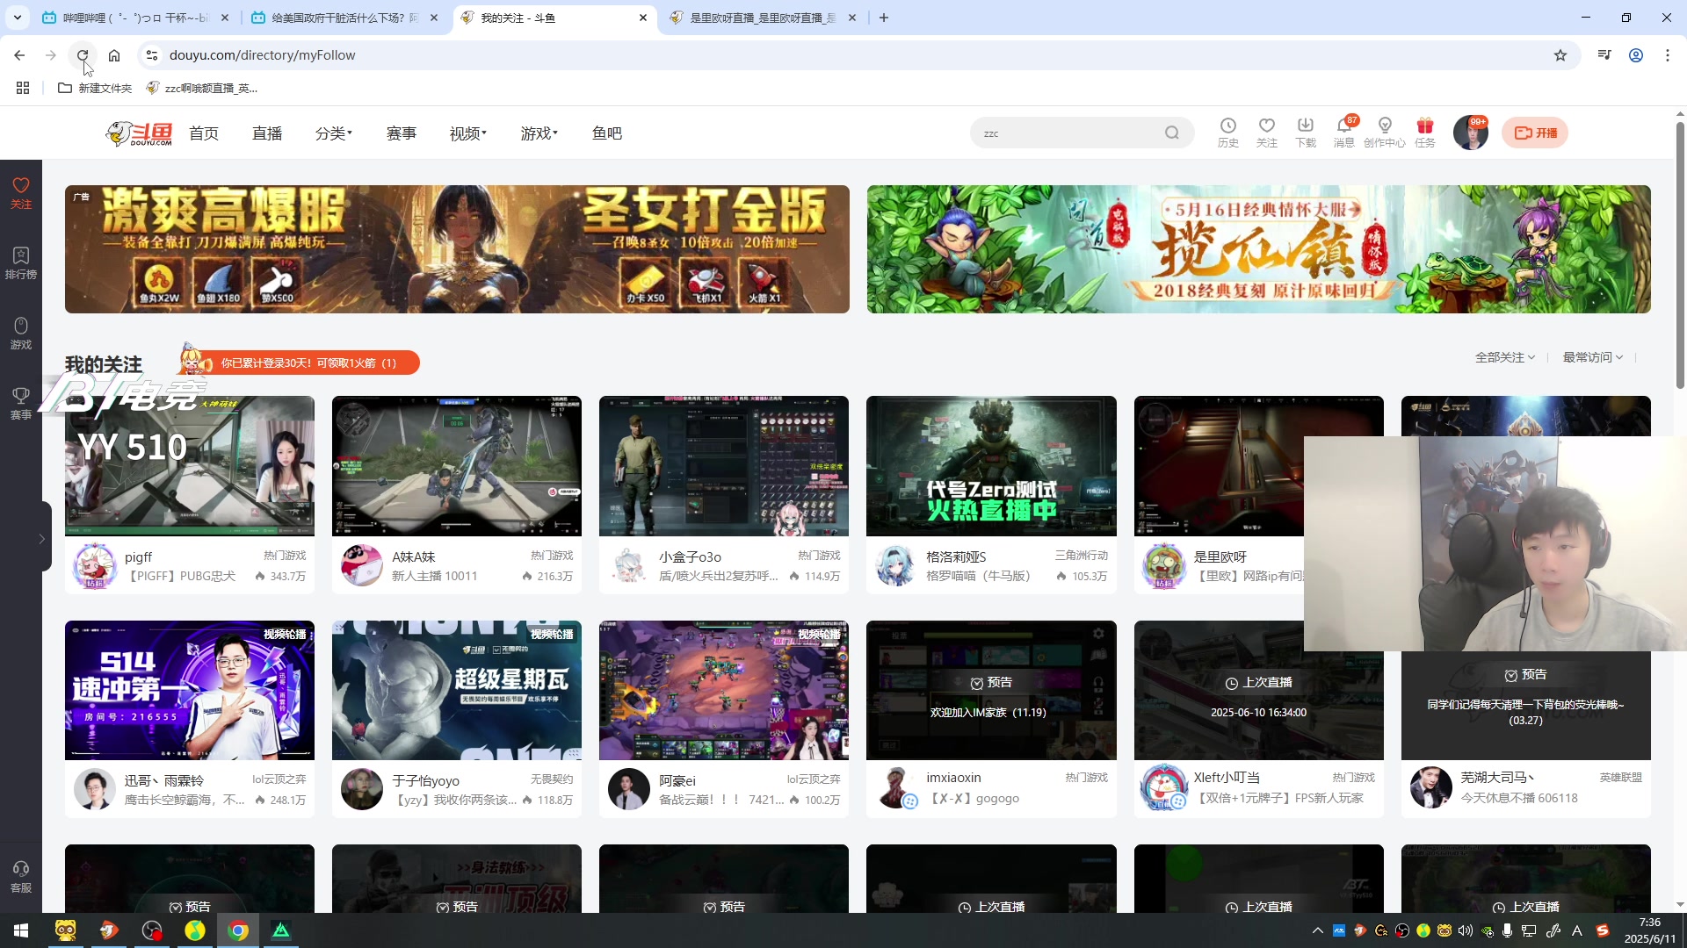Claim the 30-day login rocket reward banner
Screen dimensions: 1687x948
pos(308,363)
